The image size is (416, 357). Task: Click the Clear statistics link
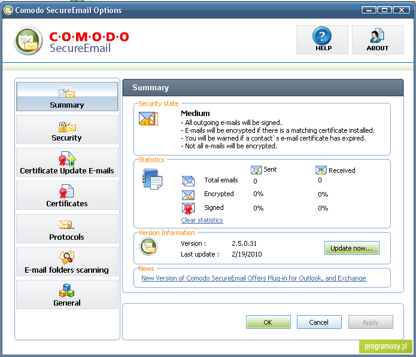pyautogui.click(x=202, y=220)
